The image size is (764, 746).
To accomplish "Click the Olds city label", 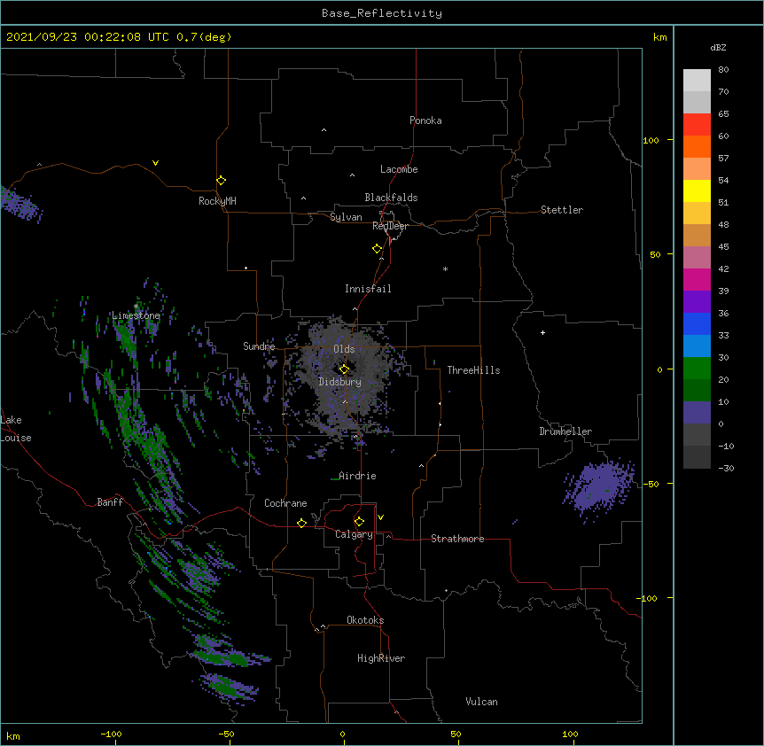I will (x=344, y=349).
